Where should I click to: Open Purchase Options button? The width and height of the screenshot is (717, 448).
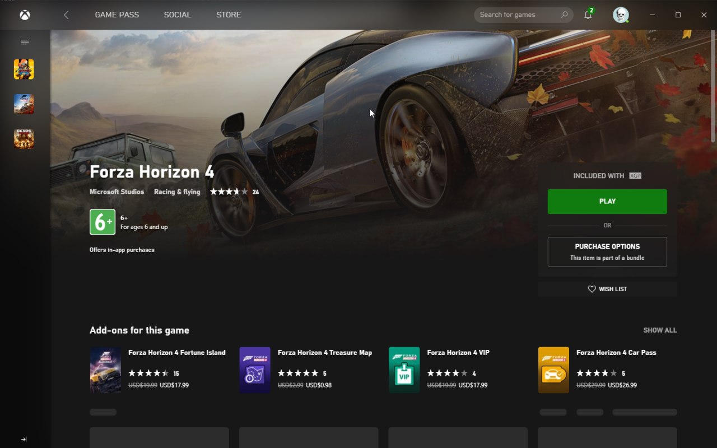[x=607, y=252]
